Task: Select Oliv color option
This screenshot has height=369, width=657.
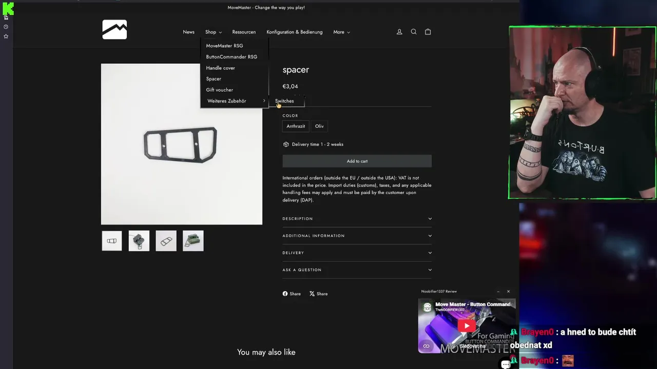Action: pyautogui.click(x=319, y=126)
